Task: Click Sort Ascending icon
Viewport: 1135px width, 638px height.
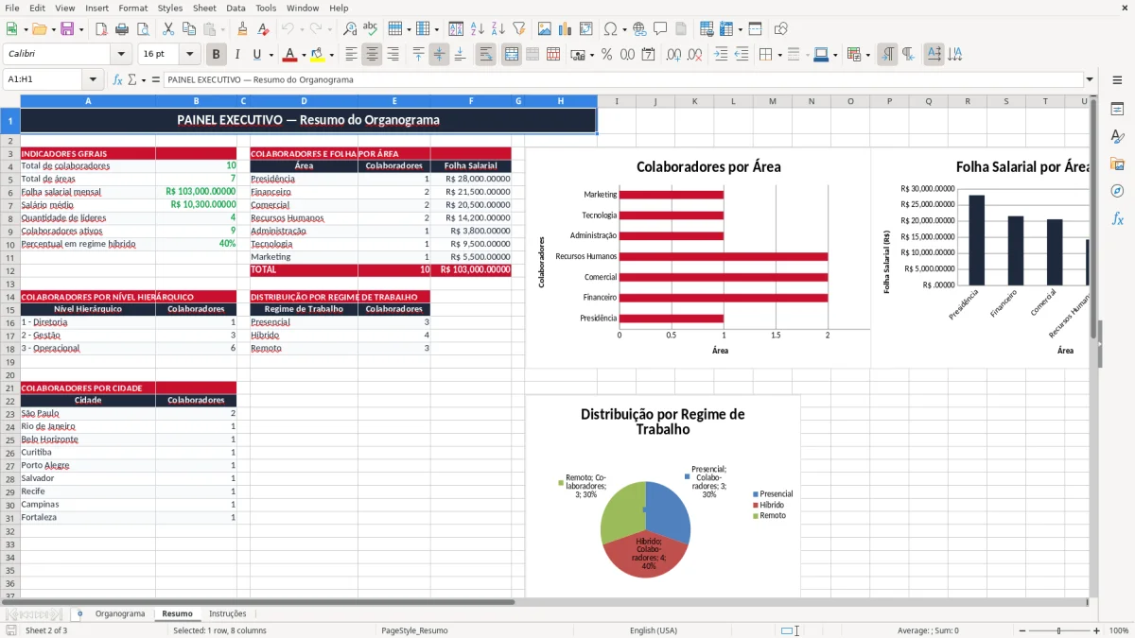Action: click(x=478, y=29)
